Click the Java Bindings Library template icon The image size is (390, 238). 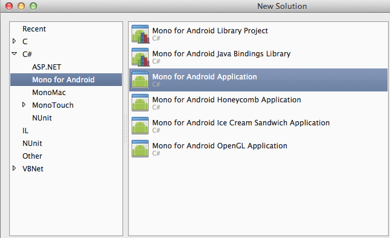140,57
